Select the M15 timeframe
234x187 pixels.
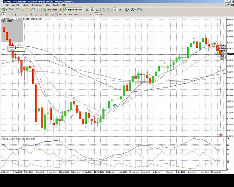click(x=71, y=15)
